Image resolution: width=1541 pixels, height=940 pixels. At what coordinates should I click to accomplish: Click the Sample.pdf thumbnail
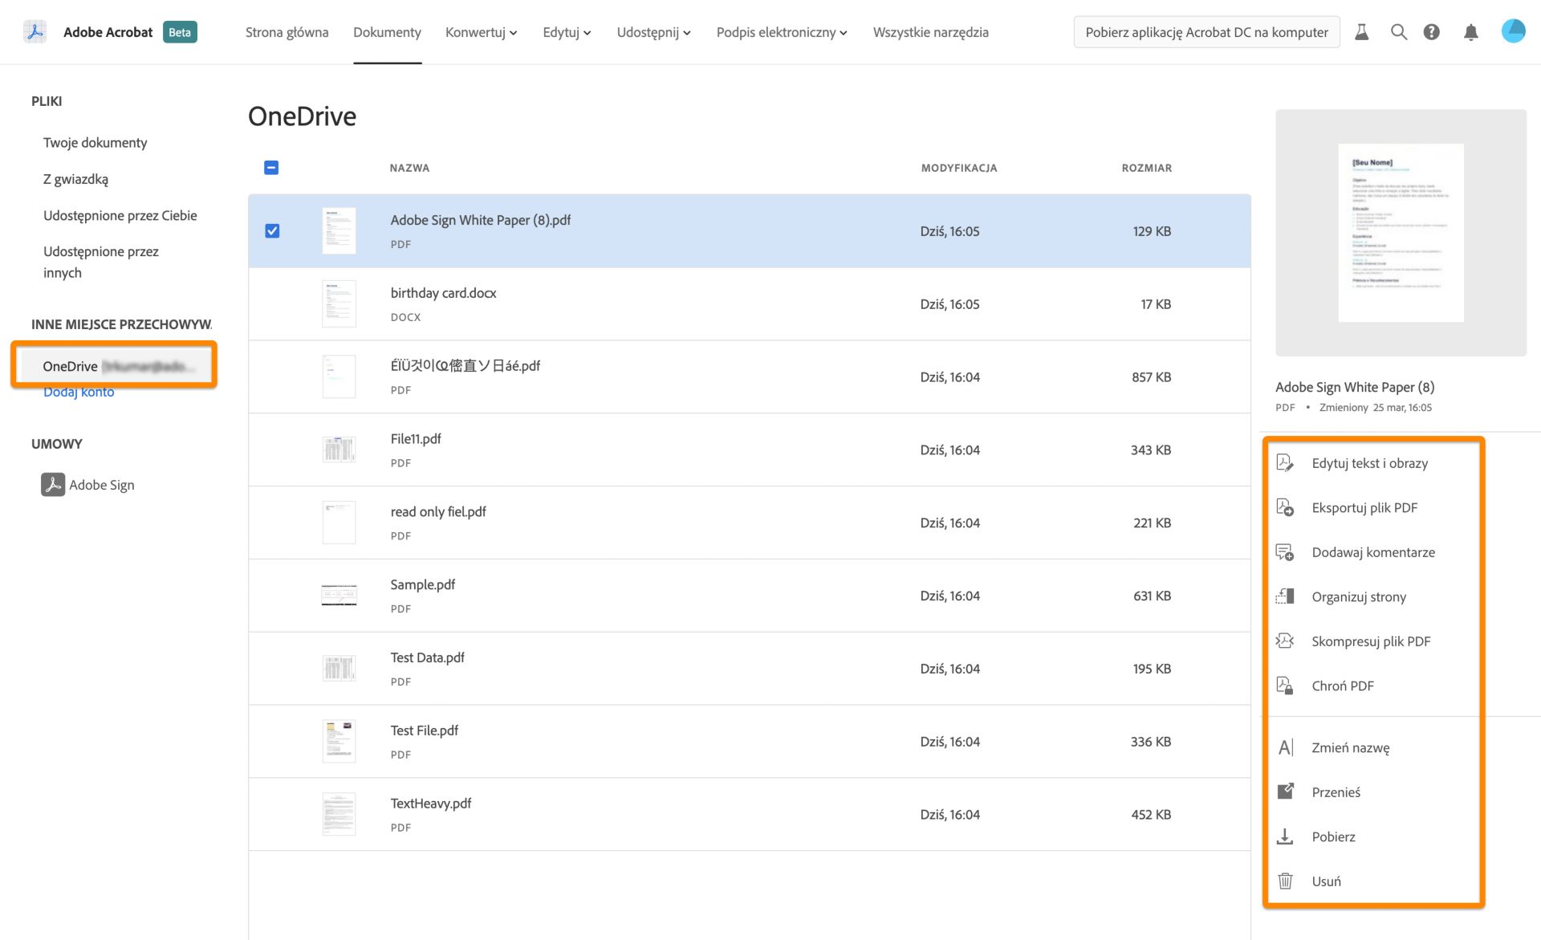coord(339,596)
